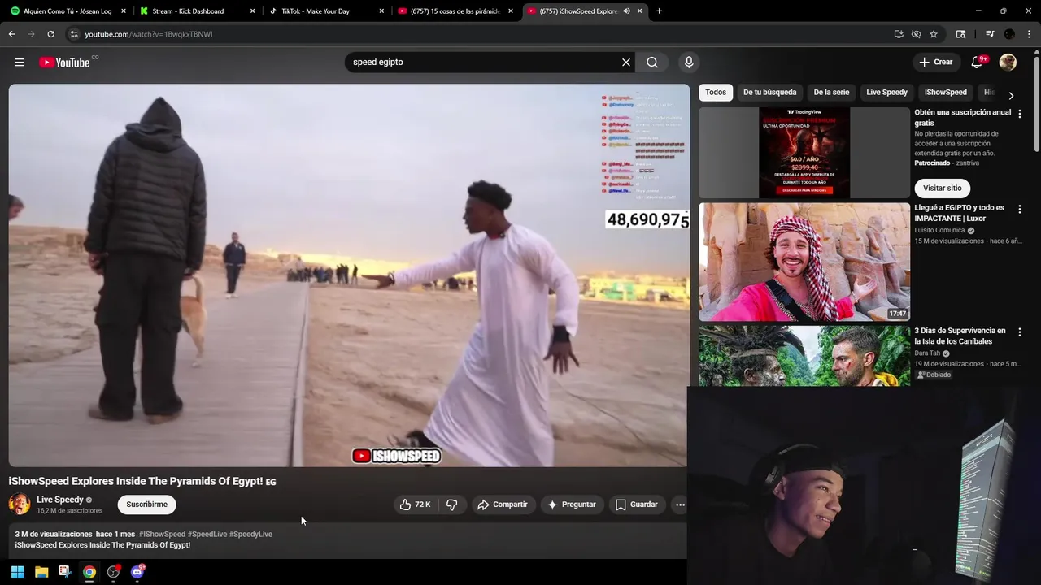
Task: Open Chrome media controls icon
Action: click(x=990, y=34)
